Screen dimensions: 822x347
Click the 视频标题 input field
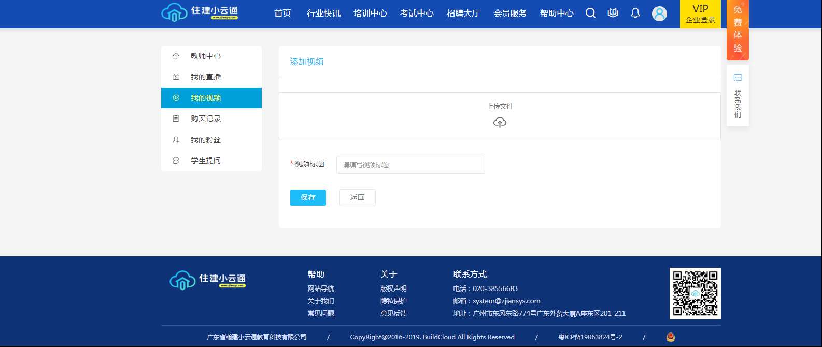410,165
